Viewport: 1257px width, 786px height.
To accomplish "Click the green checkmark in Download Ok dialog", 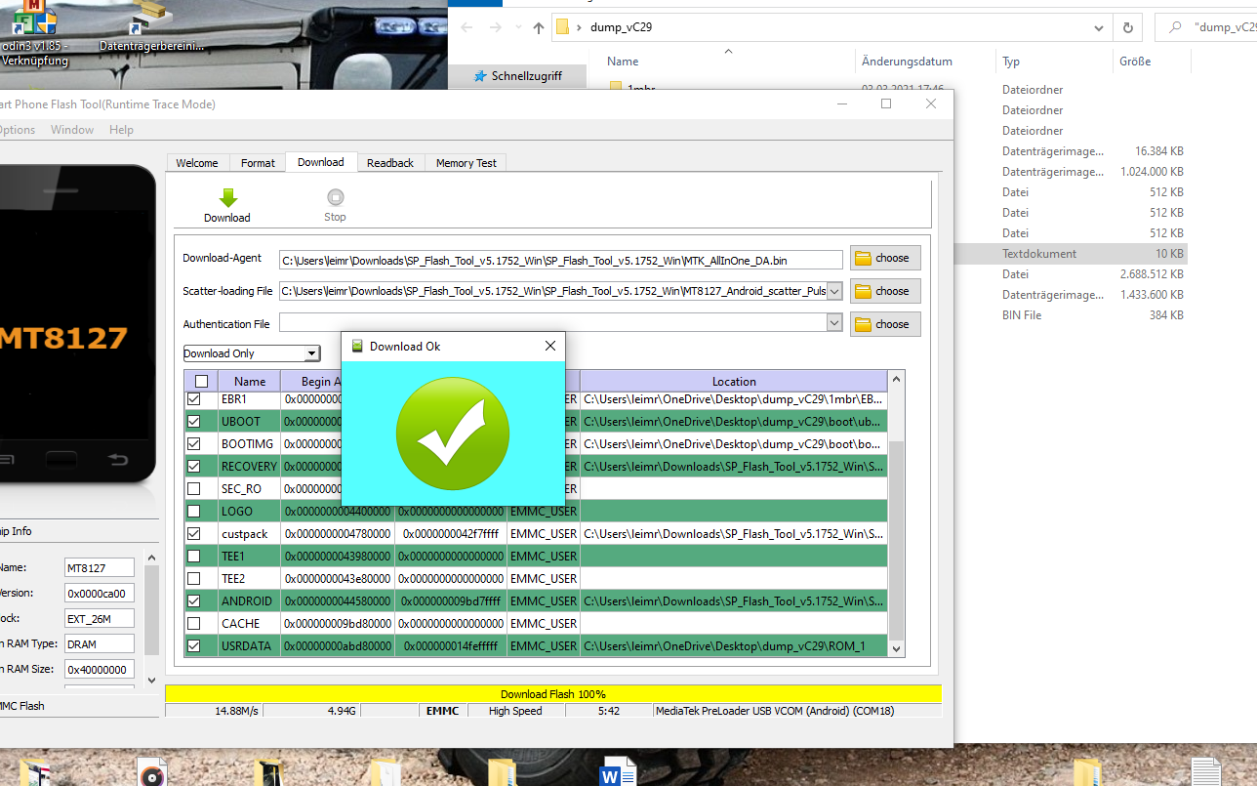I will coord(453,433).
